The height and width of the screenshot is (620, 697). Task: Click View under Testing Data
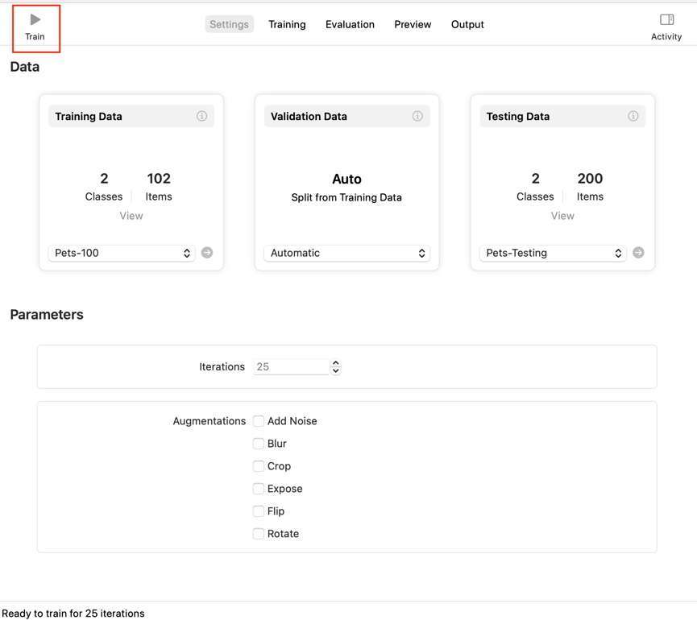tap(562, 216)
